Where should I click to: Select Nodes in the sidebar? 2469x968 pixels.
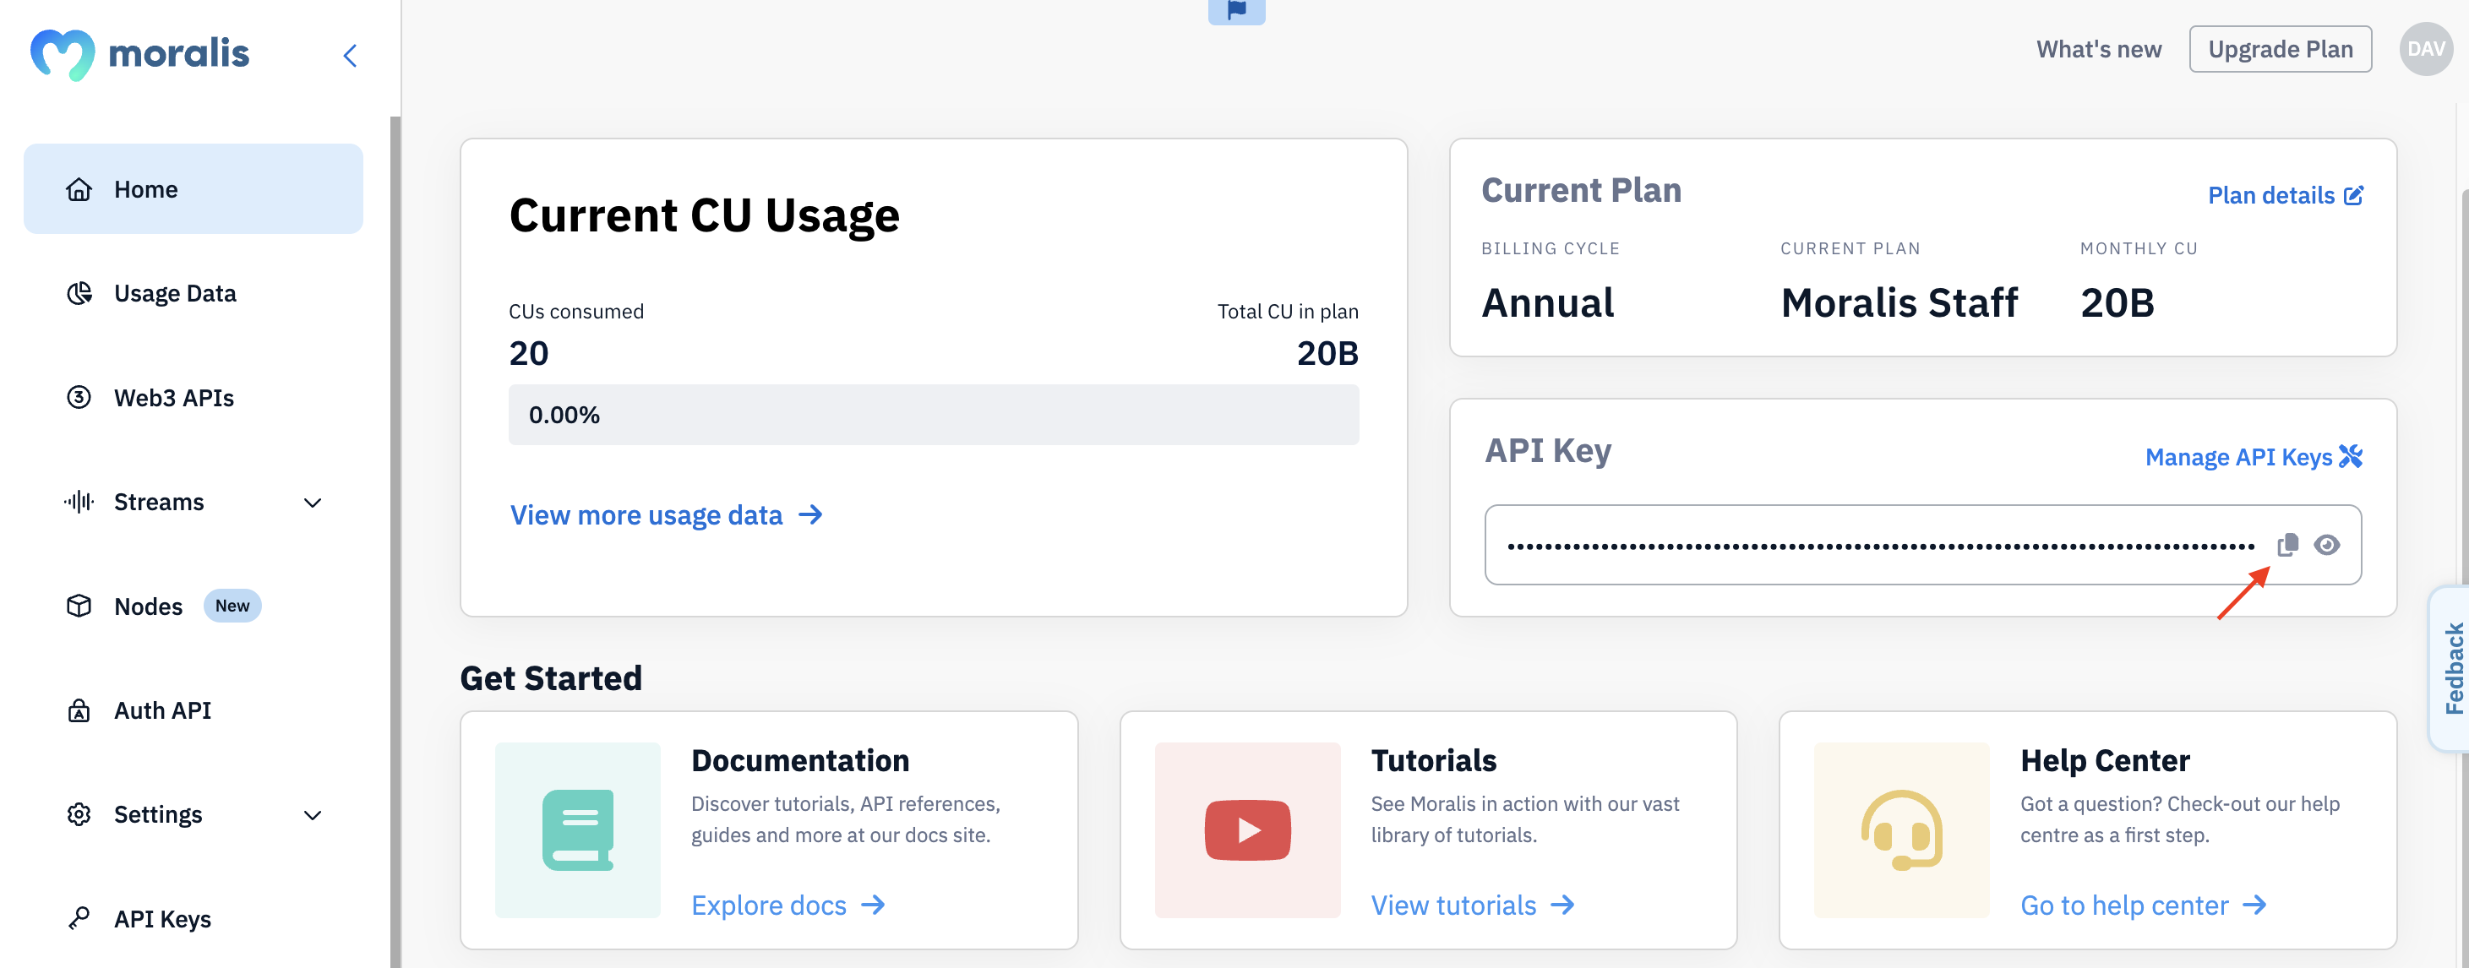click(x=148, y=606)
